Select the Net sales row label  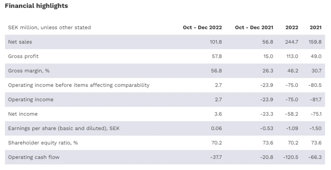coord(20,42)
